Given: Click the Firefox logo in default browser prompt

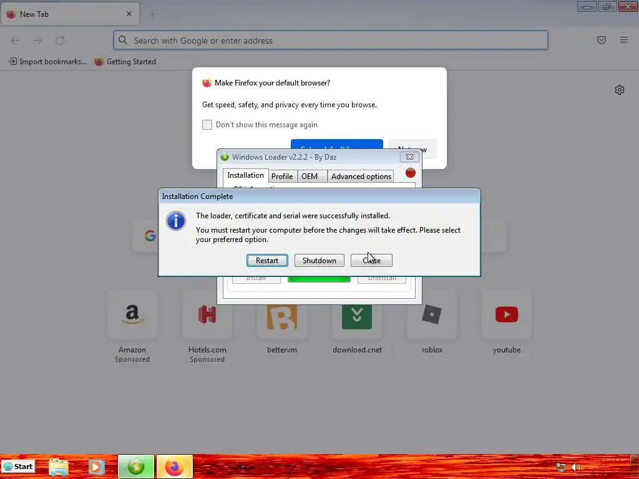Looking at the screenshot, I should click(207, 83).
